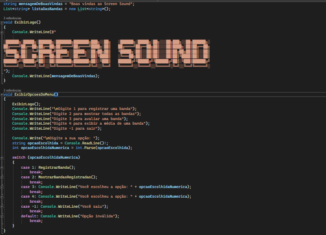Collapse the Console.WriteLine(@" verbatim string block
This screenshot has width=326, height=235.
[x=2, y=32]
